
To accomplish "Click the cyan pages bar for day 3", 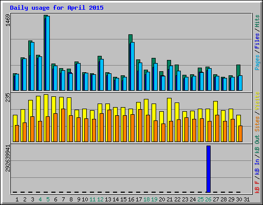I will 32,67.
